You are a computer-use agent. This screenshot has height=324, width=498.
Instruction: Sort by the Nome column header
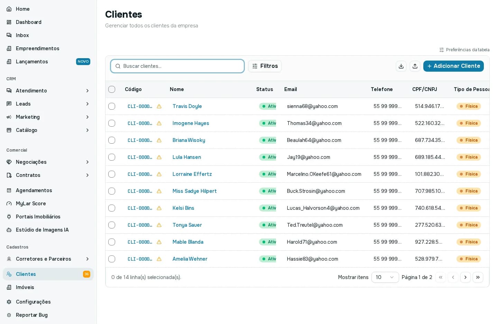pyautogui.click(x=177, y=89)
